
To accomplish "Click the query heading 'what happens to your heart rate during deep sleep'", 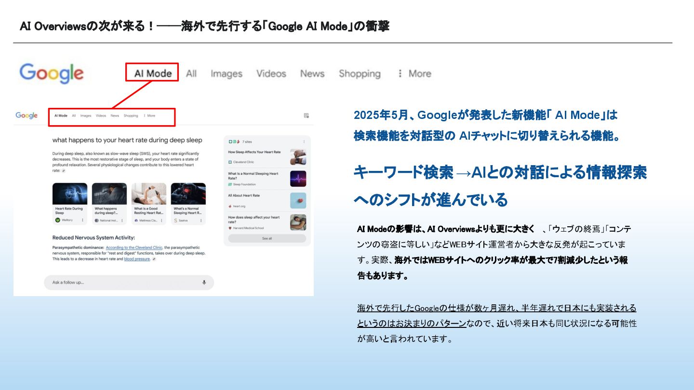I will click(127, 140).
